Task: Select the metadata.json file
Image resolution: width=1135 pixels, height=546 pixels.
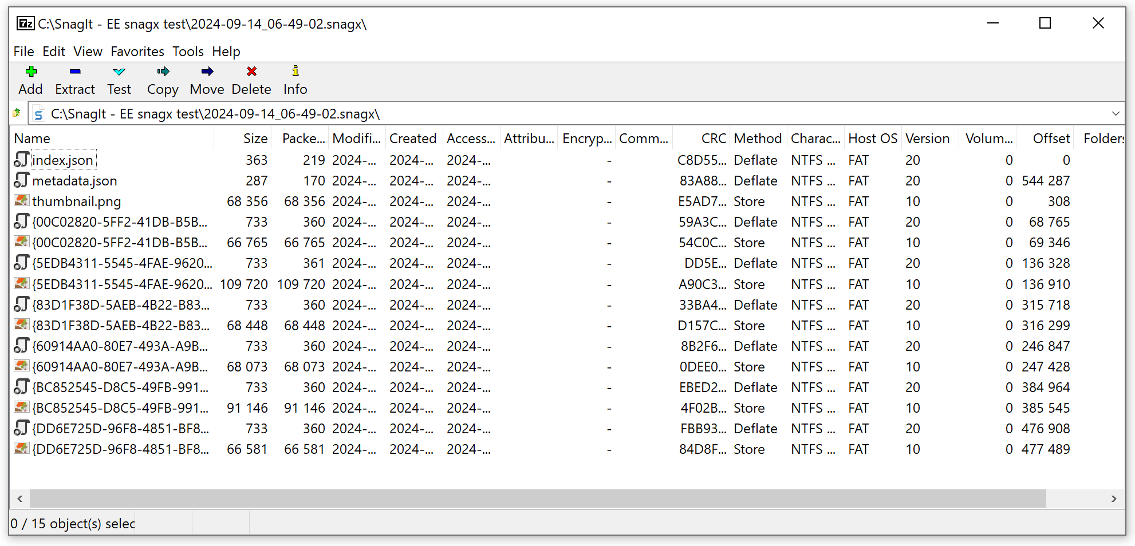Action: point(74,181)
